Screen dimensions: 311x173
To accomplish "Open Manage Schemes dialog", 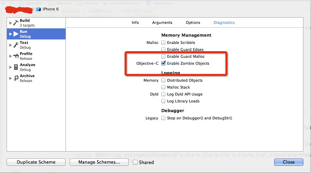I will pos(99,162).
